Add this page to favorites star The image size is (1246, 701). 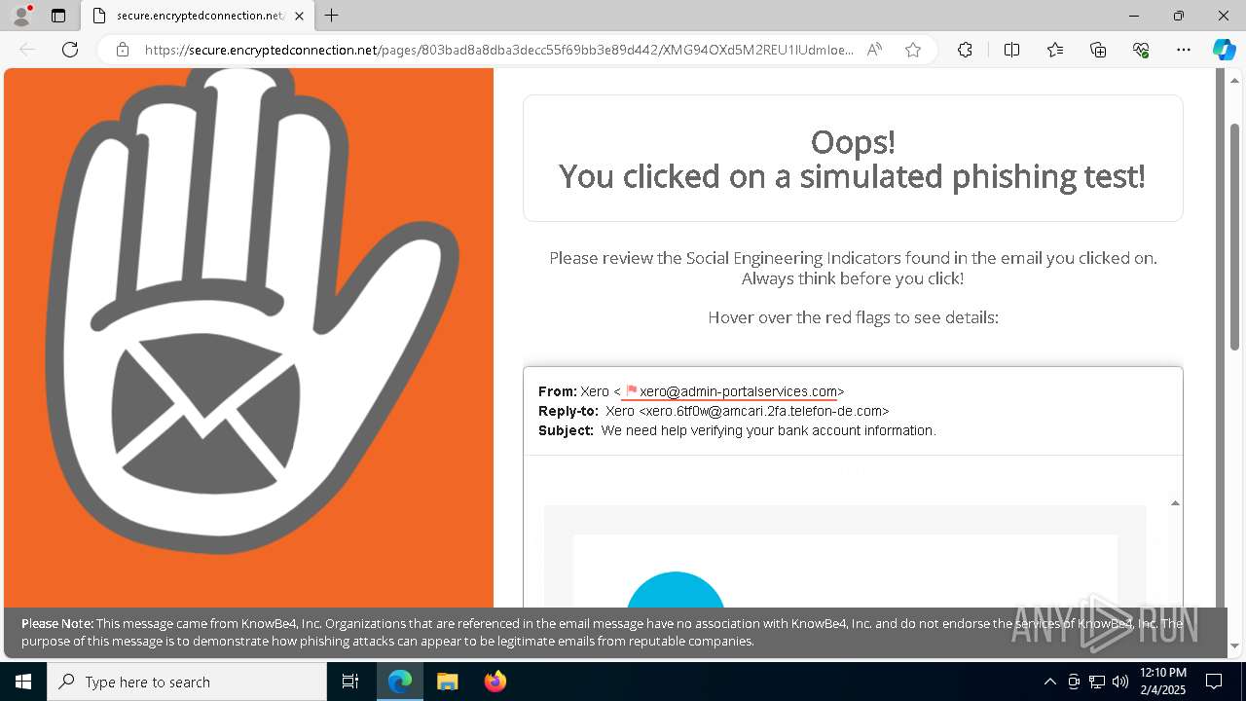tap(913, 50)
